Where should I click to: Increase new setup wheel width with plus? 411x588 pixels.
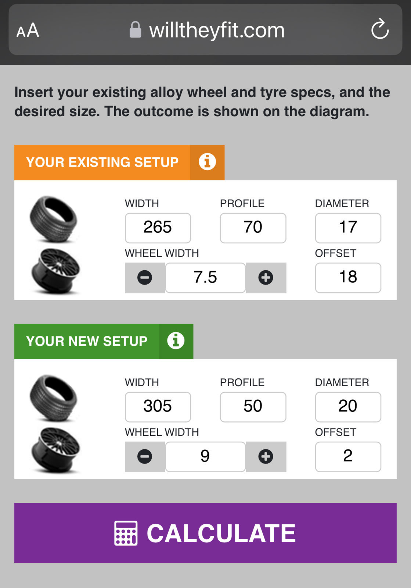266,457
